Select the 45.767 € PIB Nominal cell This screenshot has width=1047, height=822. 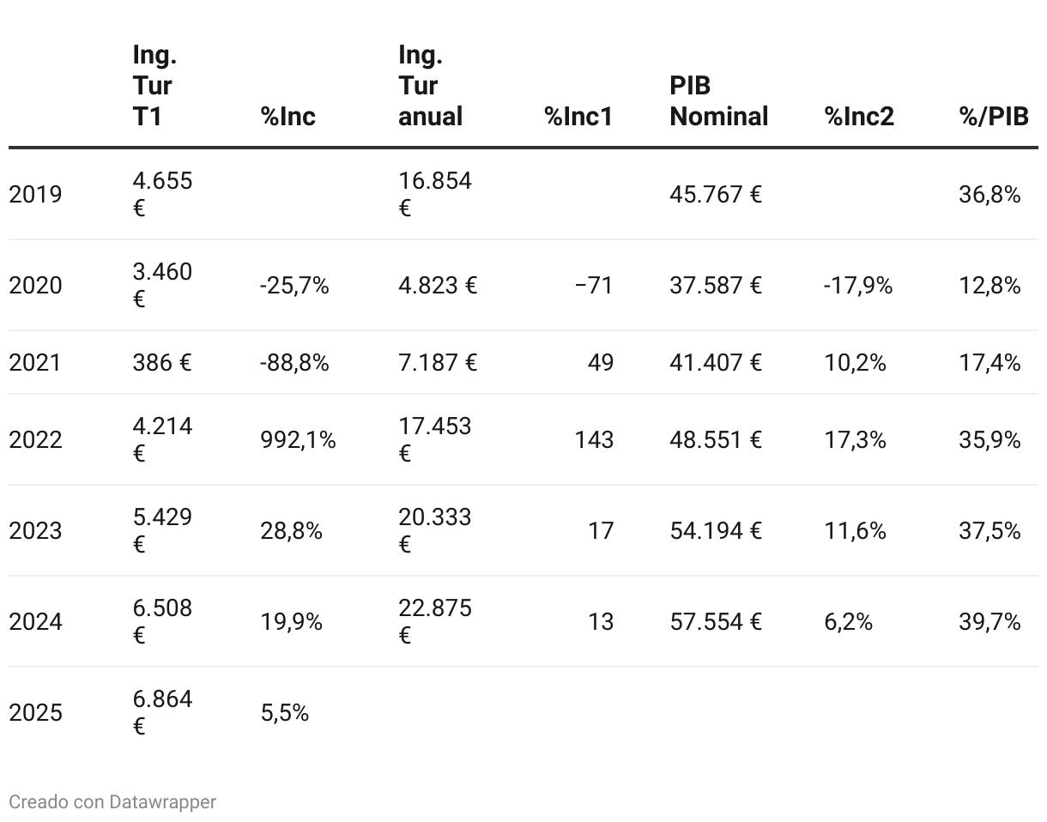716,195
